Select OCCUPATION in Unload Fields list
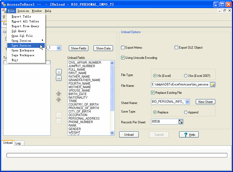 78,115
